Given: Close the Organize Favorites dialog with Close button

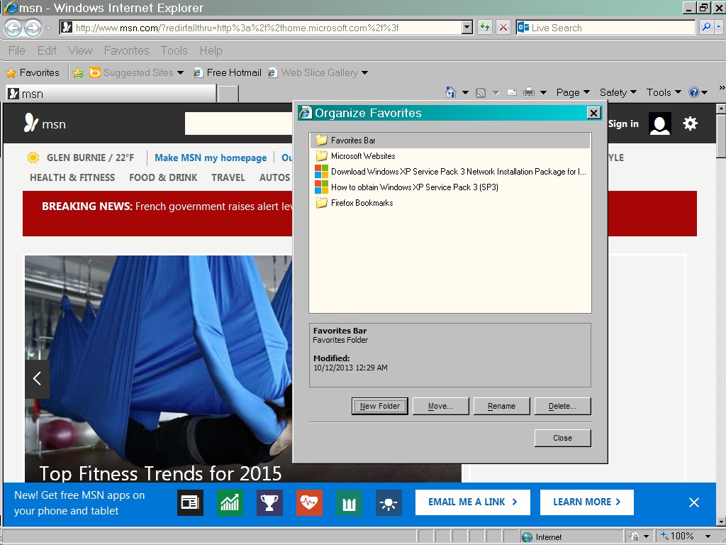Looking at the screenshot, I should point(562,438).
